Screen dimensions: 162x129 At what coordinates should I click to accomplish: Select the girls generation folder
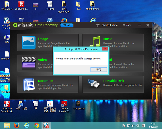(64, 7)
